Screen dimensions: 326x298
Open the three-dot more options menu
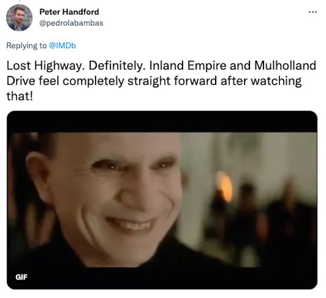[312, 12]
